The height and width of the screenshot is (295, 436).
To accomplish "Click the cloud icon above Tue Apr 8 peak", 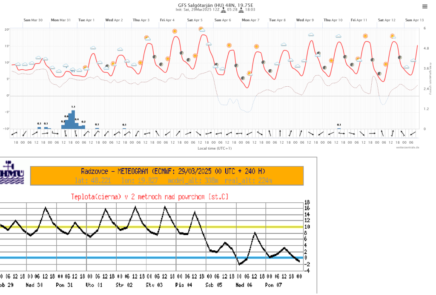I will pyautogui.click(x=284, y=45).
